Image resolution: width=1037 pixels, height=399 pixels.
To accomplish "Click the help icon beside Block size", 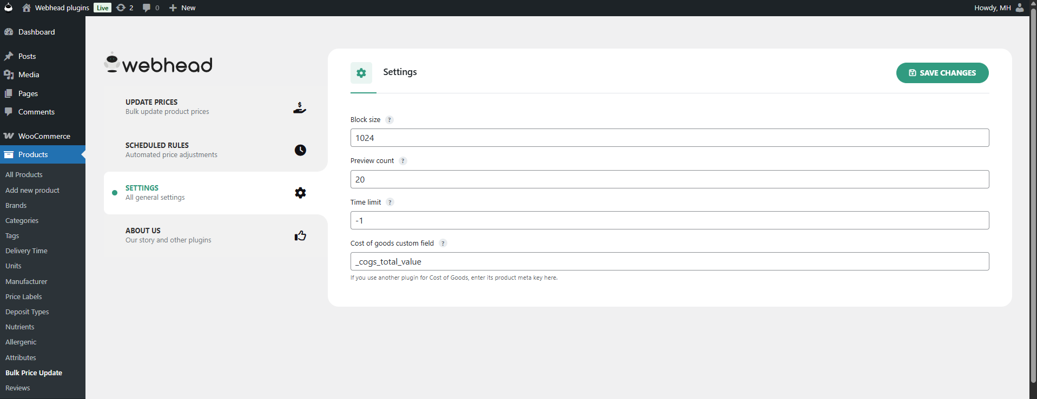I will (x=389, y=120).
